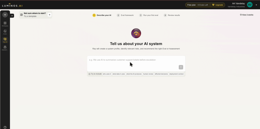
Task: Open the account dropdown arrow
Action: pyautogui.click(x=256, y=5)
